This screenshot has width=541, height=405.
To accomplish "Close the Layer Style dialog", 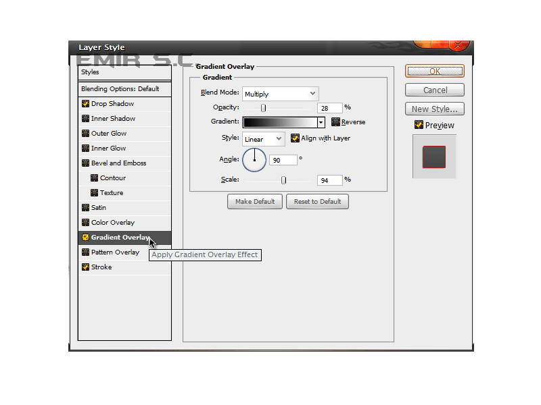I will pos(458,45).
